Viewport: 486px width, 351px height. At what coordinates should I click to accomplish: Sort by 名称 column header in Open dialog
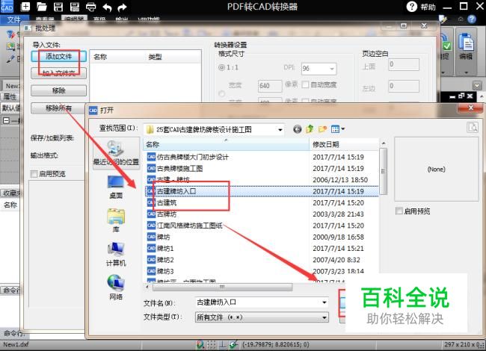227,144
